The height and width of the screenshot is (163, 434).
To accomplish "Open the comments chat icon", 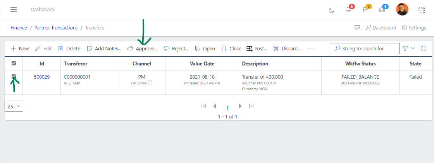I will tap(357, 27).
